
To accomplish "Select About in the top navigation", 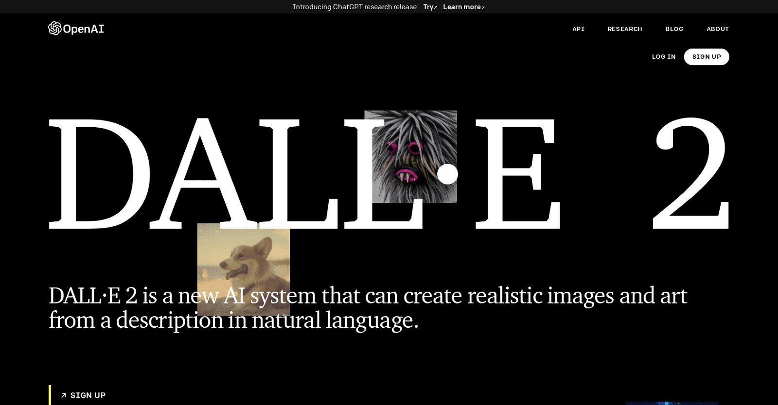I will tap(717, 29).
